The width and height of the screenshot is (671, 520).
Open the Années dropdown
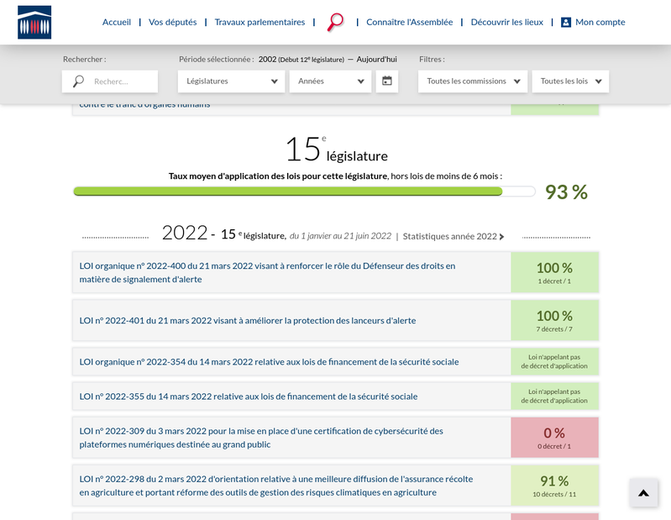(x=330, y=81)
